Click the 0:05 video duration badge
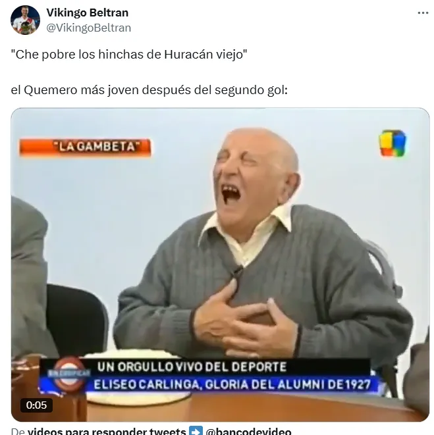Screen dimensions: 434x435 pyautogui.click(x=36, y=405)
